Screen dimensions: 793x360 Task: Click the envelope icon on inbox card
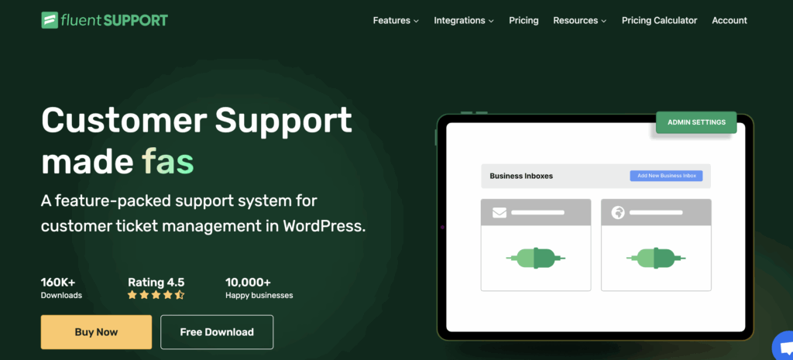[499, 212]
